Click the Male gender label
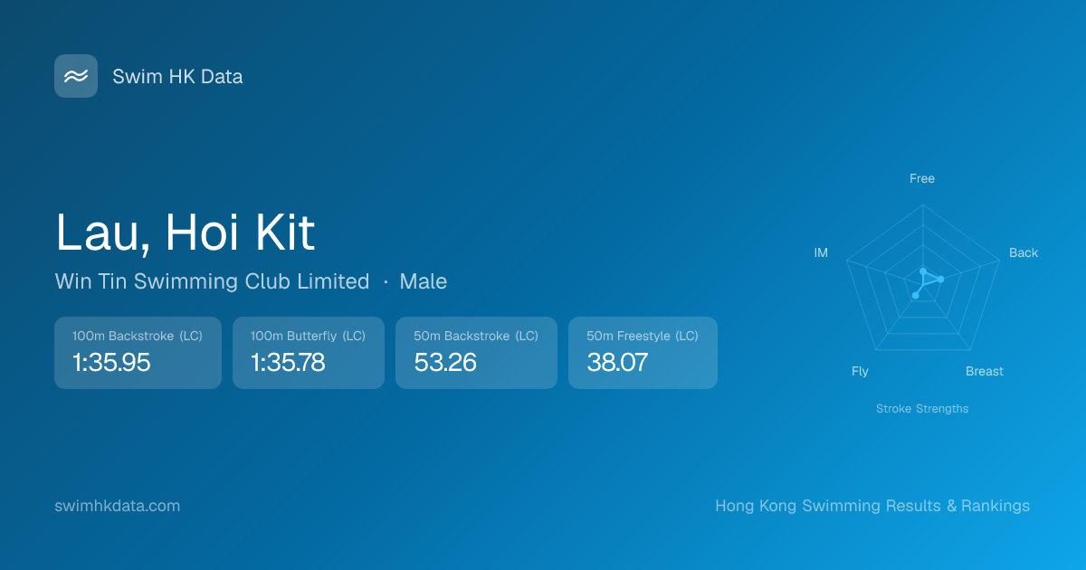The height and width of the screenshot is (570, 1086). [x=423, y=281]
